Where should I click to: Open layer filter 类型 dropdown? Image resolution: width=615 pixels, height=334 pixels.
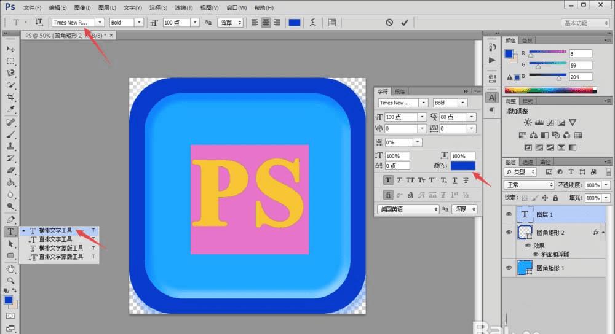[x=520, y=172]
